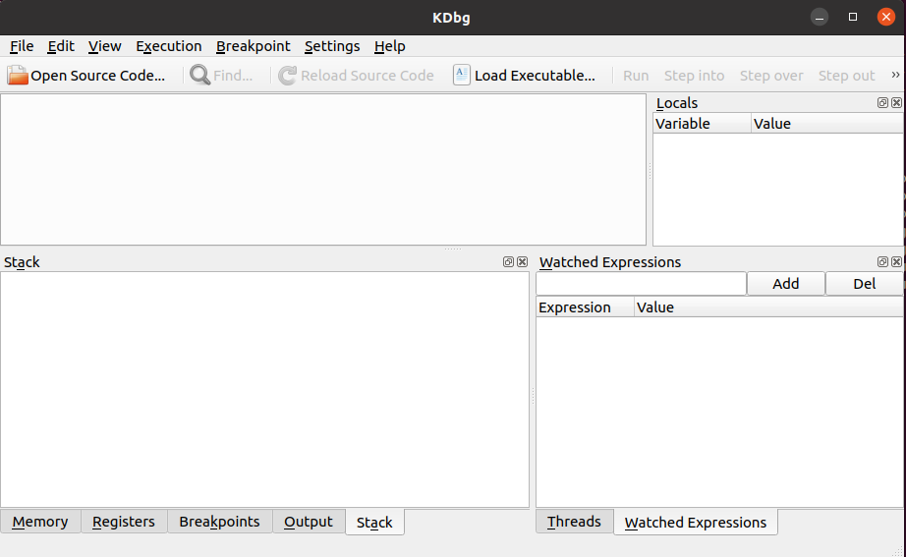Click the Expression column header
906x557 pixels.
click(x=585, y=307)
